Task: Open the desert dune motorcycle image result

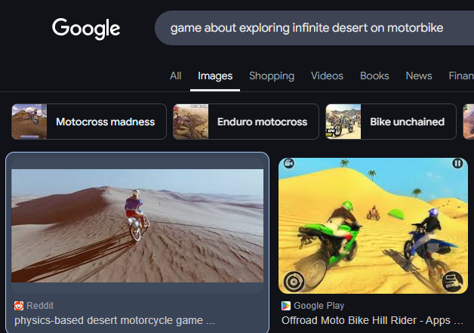Action: point(137,226)
